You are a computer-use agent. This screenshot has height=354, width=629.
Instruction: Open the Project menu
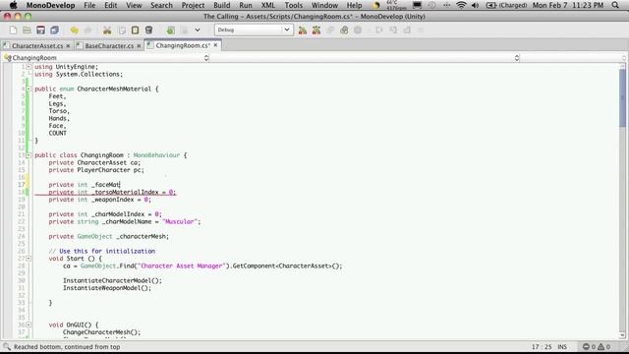(x=193, y=5)
